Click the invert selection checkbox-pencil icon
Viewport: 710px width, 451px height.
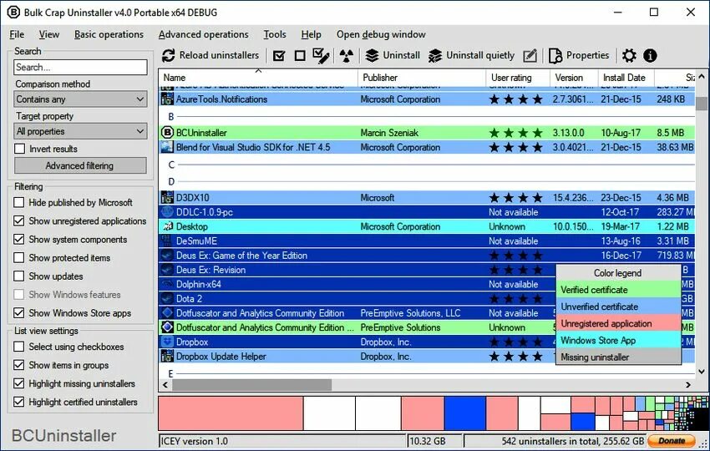[x=321, y=56]
